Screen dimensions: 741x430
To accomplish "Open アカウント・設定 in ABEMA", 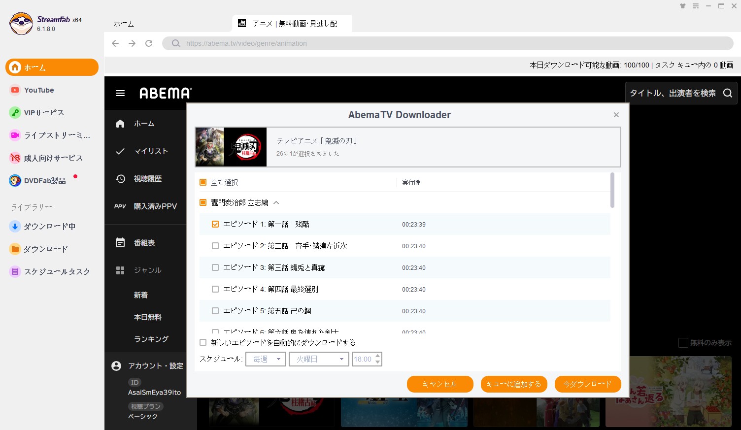I will [147, 366].
